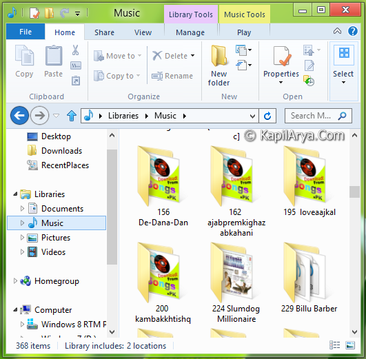Select the 156 De-Dana-Dan folder

point(163,186)
